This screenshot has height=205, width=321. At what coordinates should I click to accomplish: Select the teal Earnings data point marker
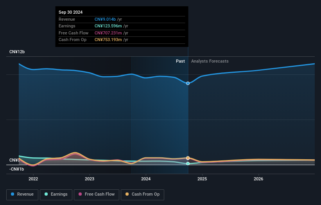(x=188, y=164)
